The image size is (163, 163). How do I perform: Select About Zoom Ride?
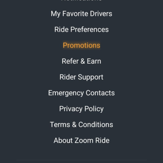(x=81, y=141)
